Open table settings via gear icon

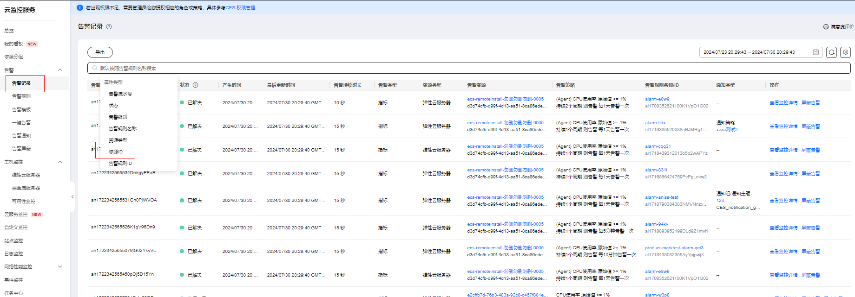coord(846,52)
